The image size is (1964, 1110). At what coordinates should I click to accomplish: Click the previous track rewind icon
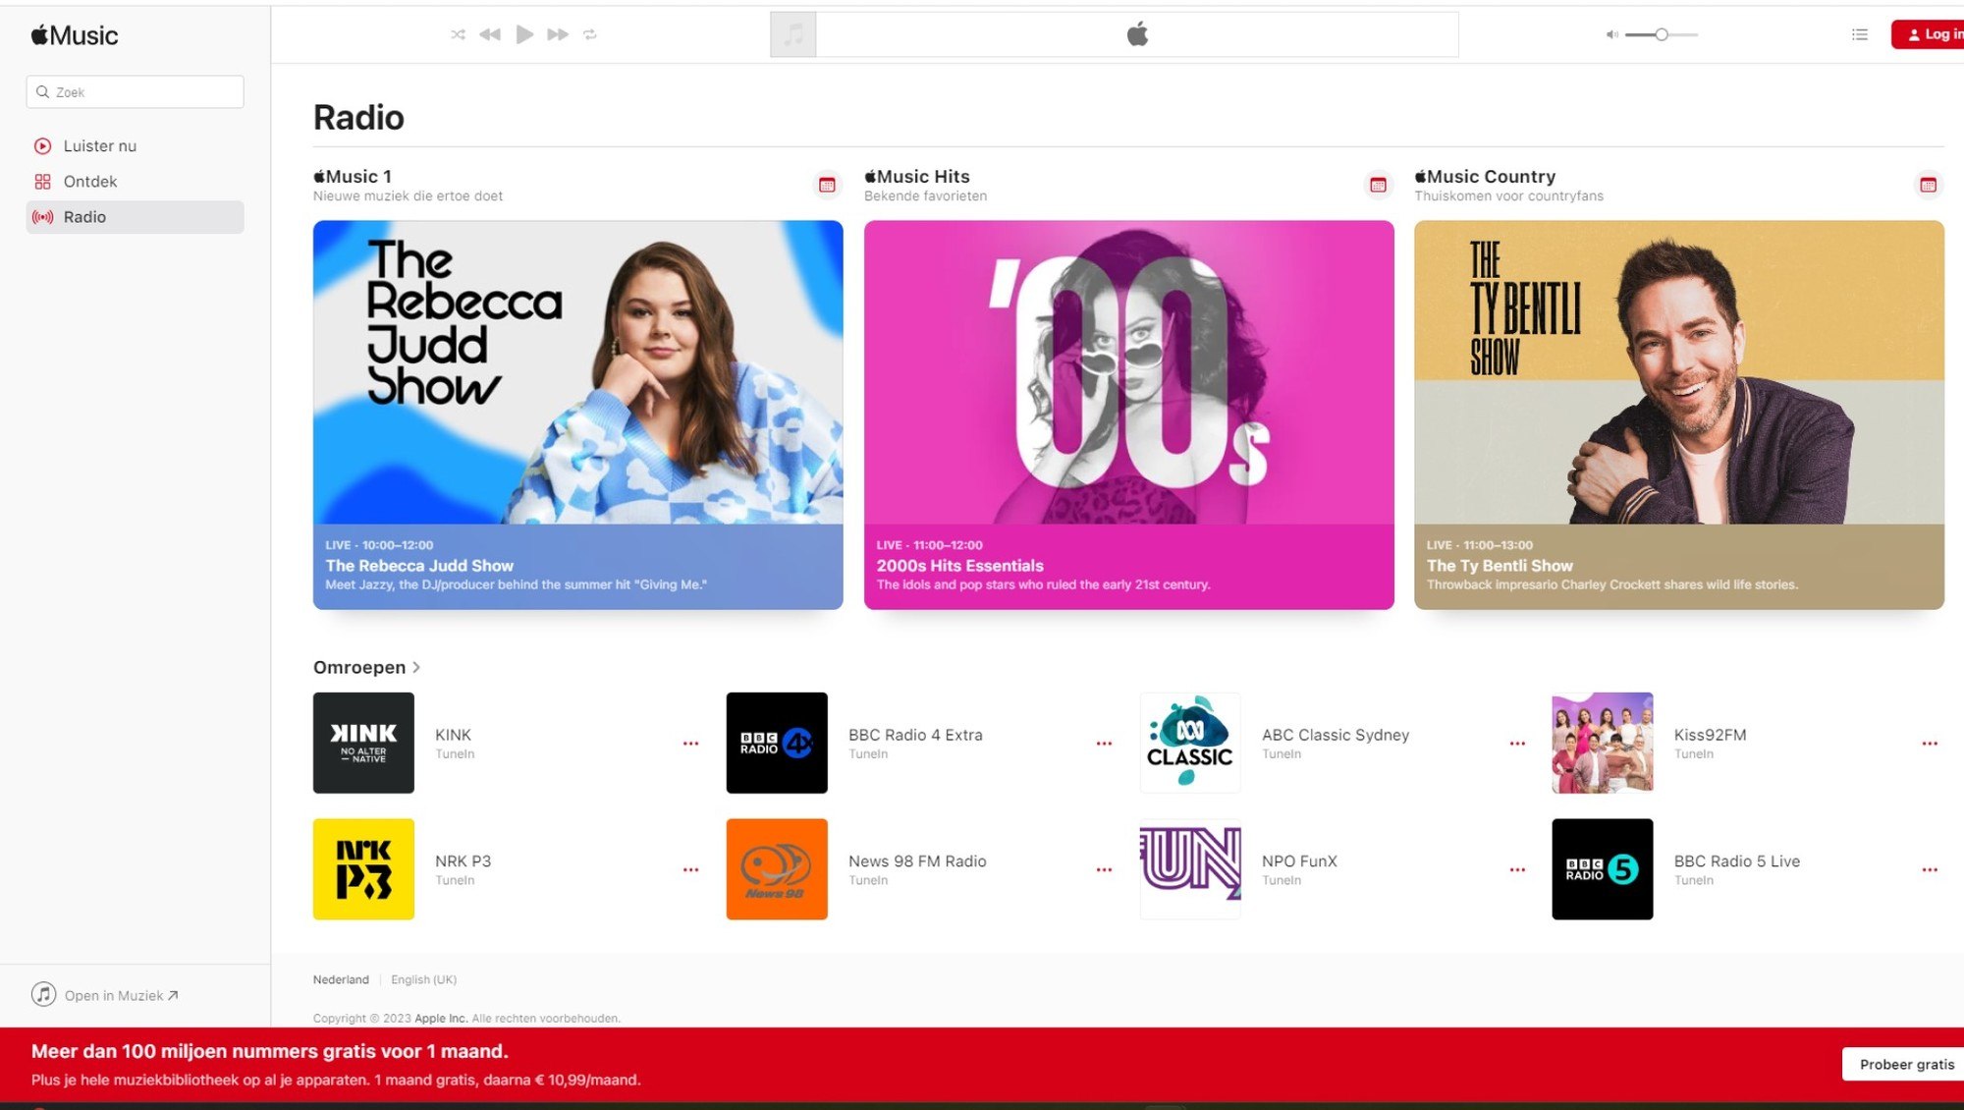pyautogui.click(x=490, y=34)
